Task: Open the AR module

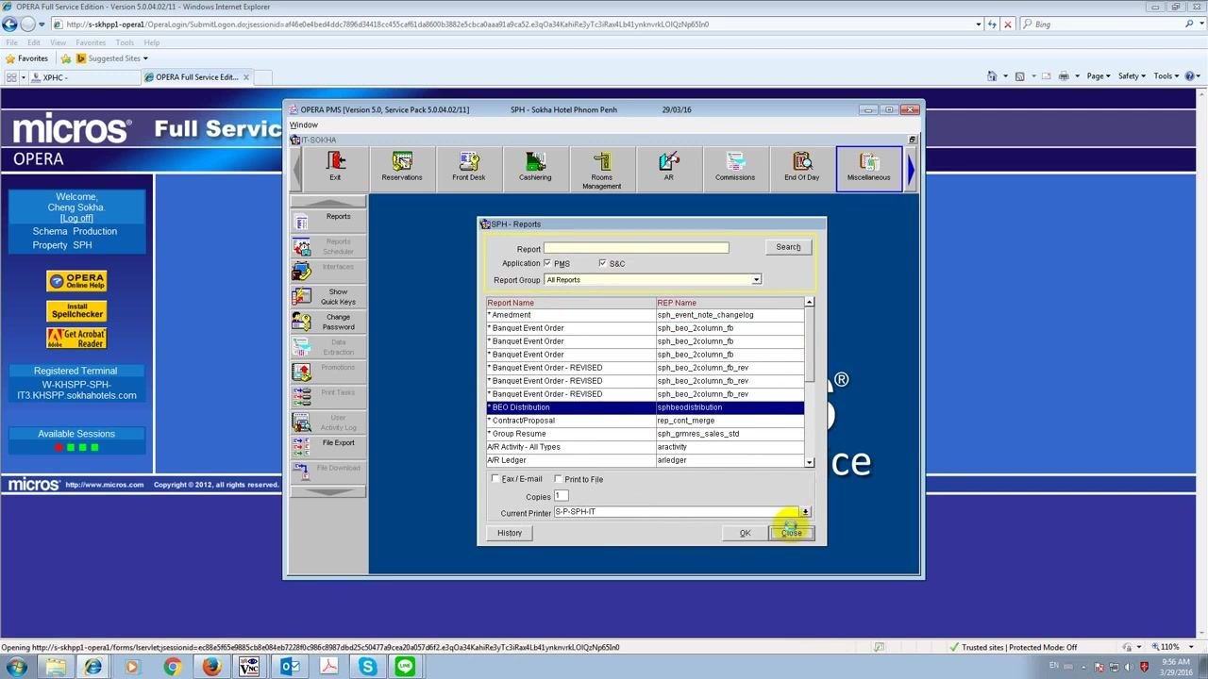Action: coord(668,168)
